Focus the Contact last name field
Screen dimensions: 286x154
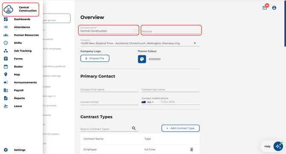(x=171, y=89)
